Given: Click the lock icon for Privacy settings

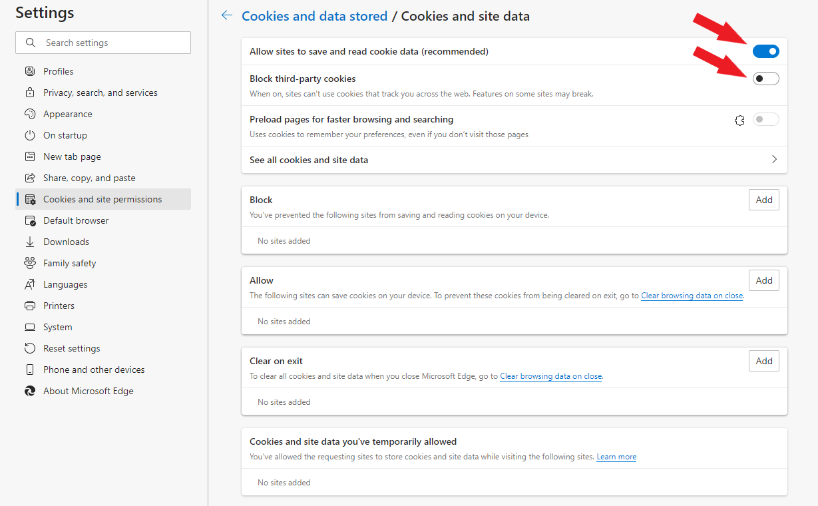Looking at the screenshot, I should [30, 93].
